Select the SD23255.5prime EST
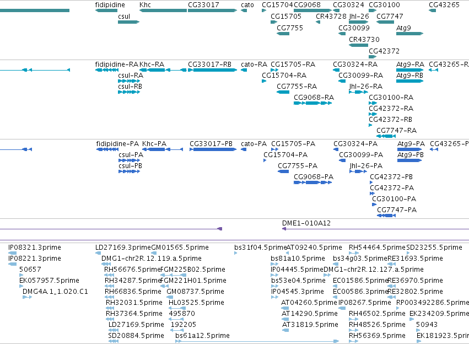 point(407,253)
